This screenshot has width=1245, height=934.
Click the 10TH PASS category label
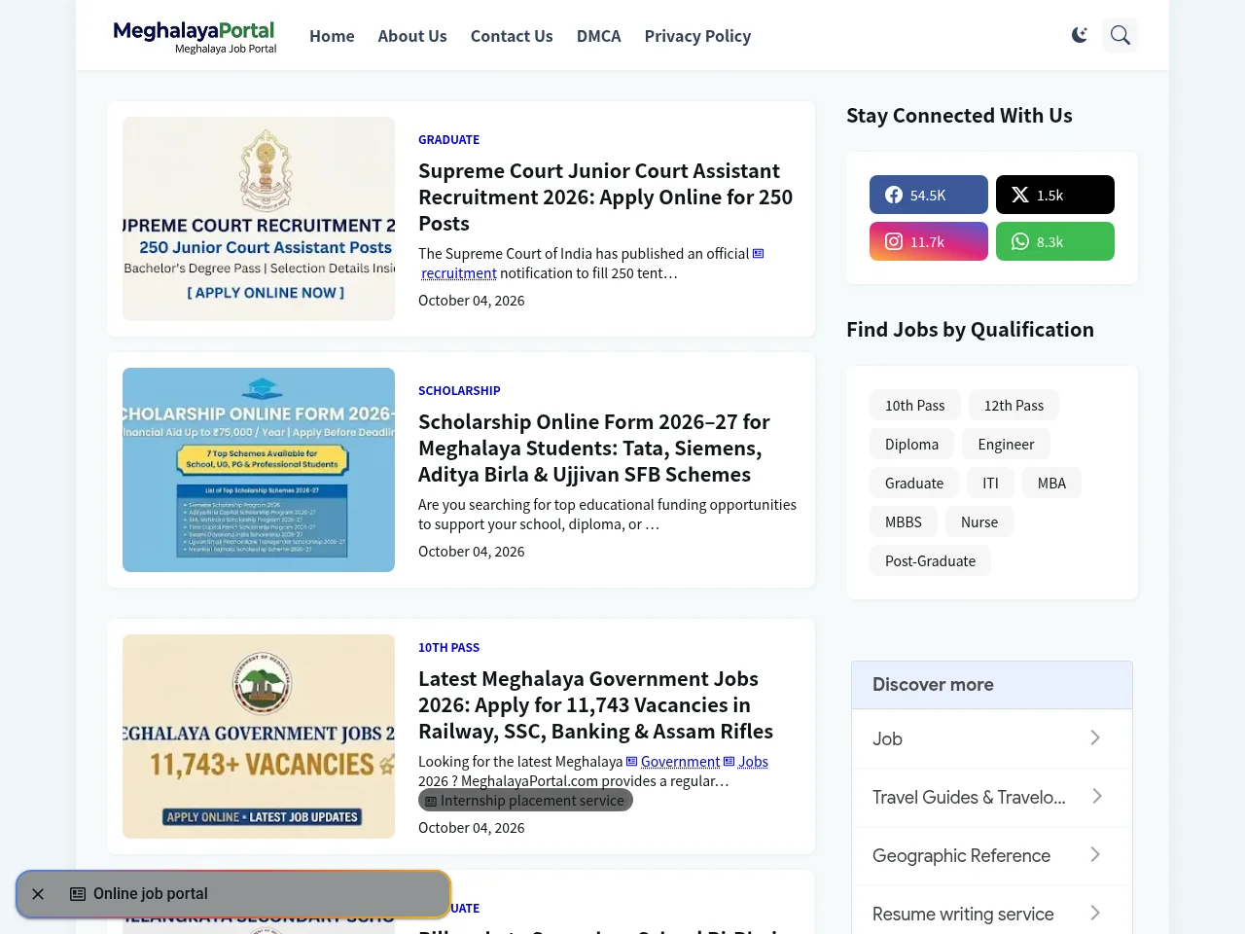(x=448, y=648)
